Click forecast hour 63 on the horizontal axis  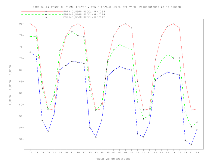point(156,152)
